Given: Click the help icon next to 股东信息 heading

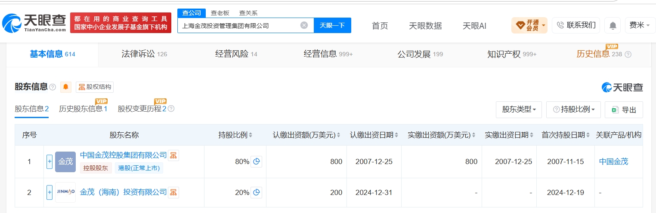Looking at the screenshot, I should (x=53, y=87).
